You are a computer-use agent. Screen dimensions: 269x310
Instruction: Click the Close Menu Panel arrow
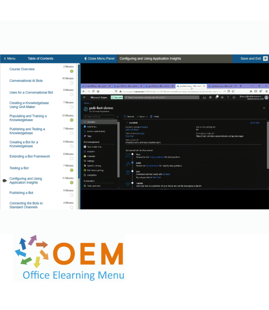[x=86, y=59]
